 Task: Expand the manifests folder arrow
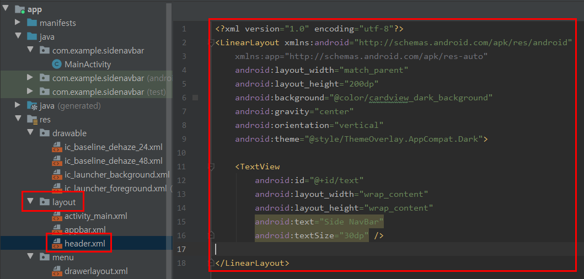18,23
